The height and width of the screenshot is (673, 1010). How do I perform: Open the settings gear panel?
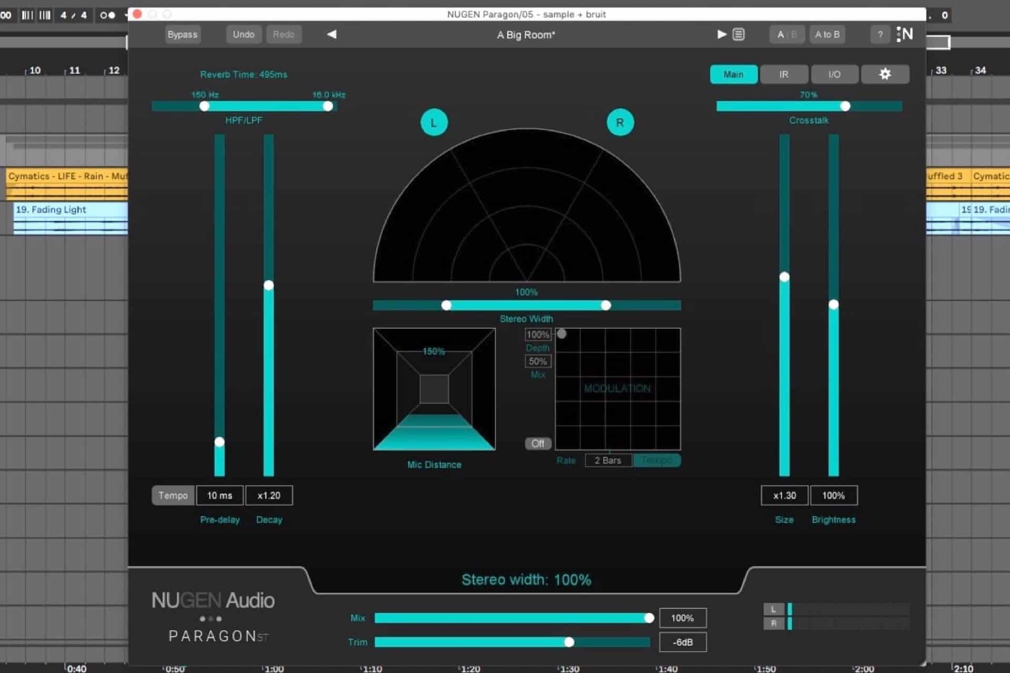pyautogui.click(x=885, y=74)
